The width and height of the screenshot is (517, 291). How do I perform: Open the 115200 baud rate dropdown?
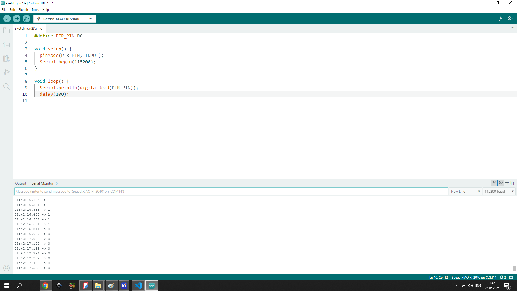[x=499, y=191]
